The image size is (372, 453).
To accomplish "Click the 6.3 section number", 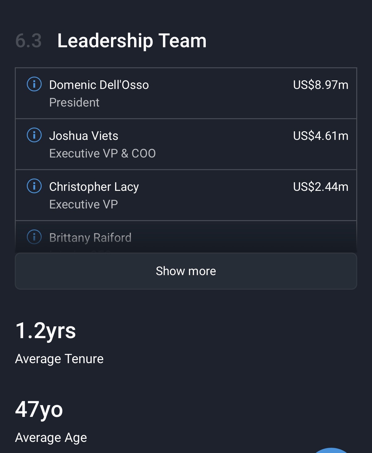I will (x=28, y=41).
